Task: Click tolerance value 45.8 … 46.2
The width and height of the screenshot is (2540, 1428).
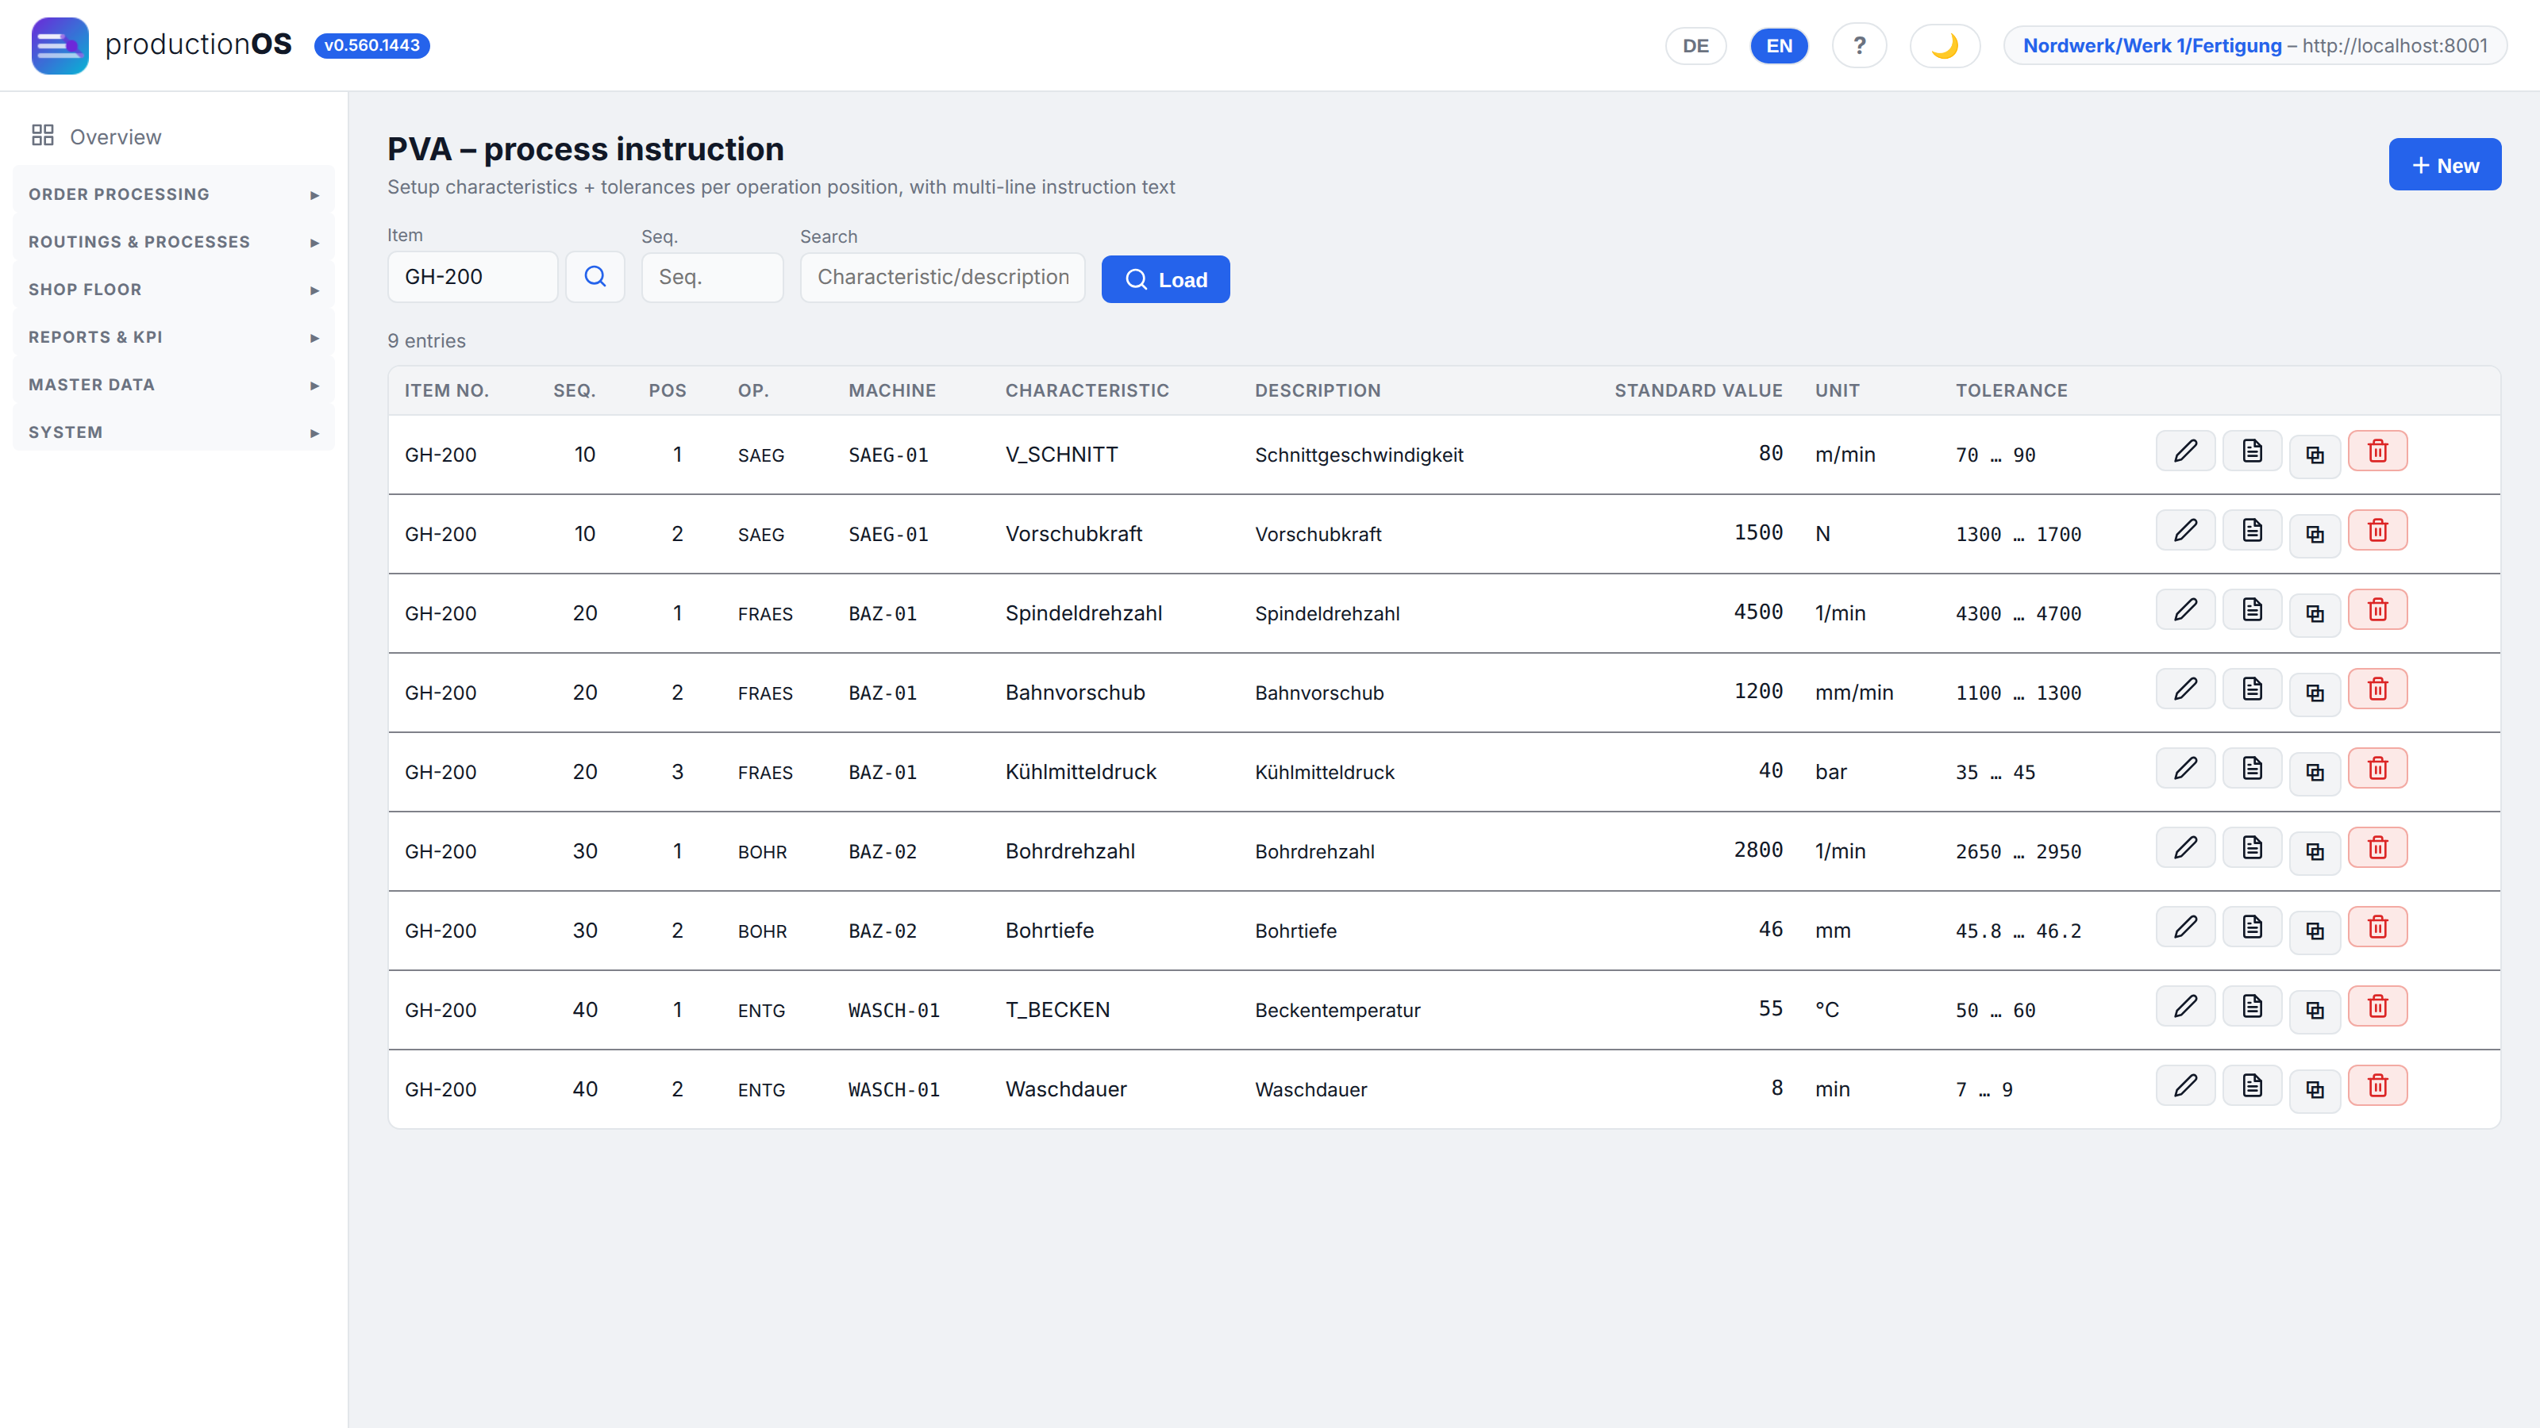Action: tap(2018, 931)
